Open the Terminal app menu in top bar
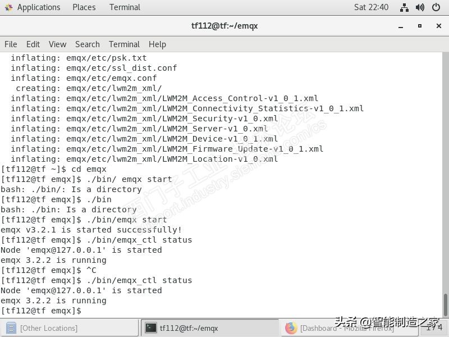 [125, 7]
